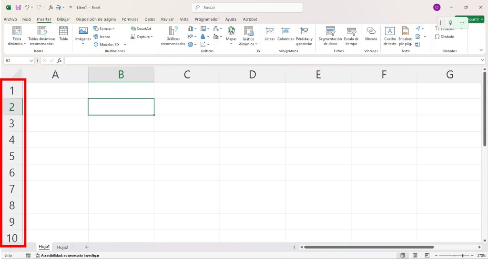Open the Fórmulas ribbon tab
488x259 pixels.
tap(130, 19)
